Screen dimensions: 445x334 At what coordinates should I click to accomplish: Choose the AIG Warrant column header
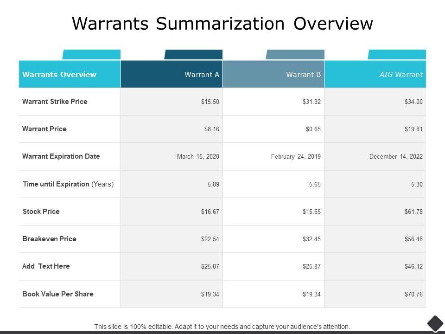[x=401, y=74]
